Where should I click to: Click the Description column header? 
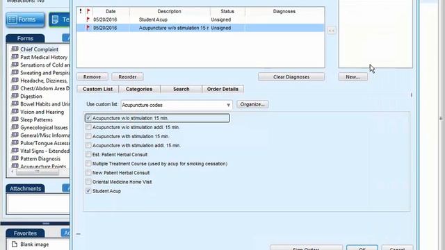170,11
